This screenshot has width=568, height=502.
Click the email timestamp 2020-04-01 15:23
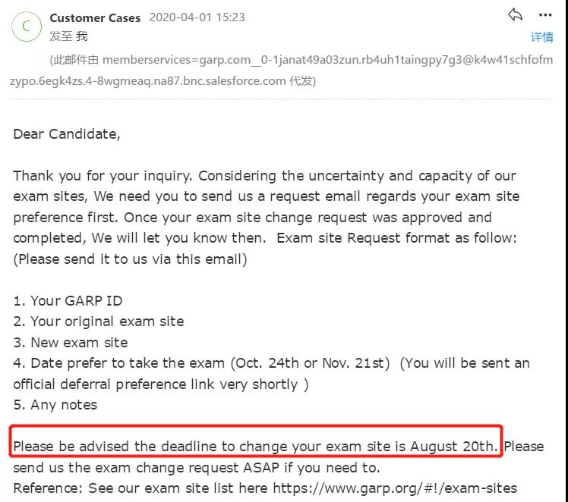tap(197, 17)
